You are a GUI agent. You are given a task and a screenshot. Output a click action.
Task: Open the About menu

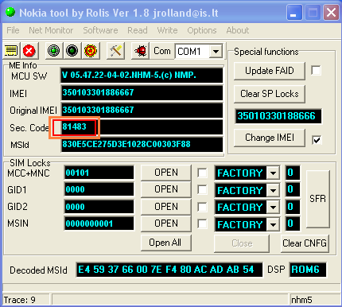click(x=238, y=30)
